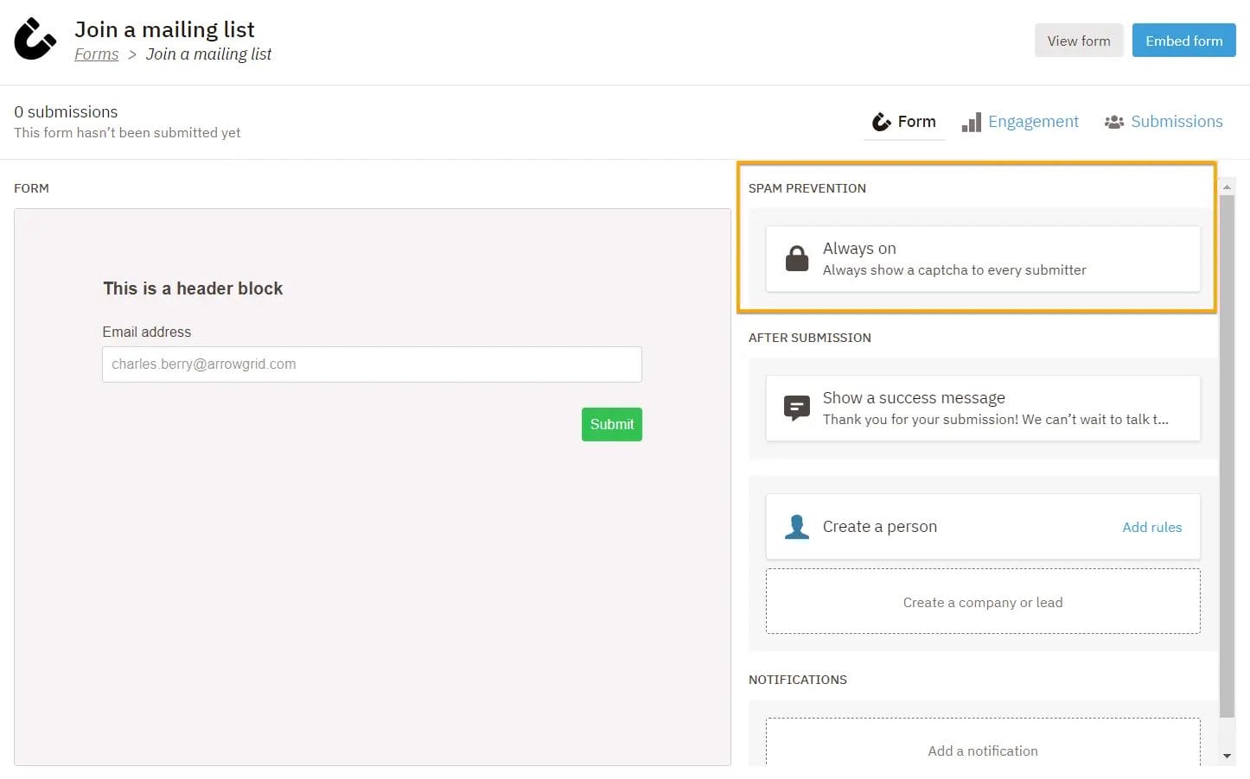This screenshot has width=1250, height=779.
Task: Click the people group Submissions icon
Action: click(x=1113, y=123)
